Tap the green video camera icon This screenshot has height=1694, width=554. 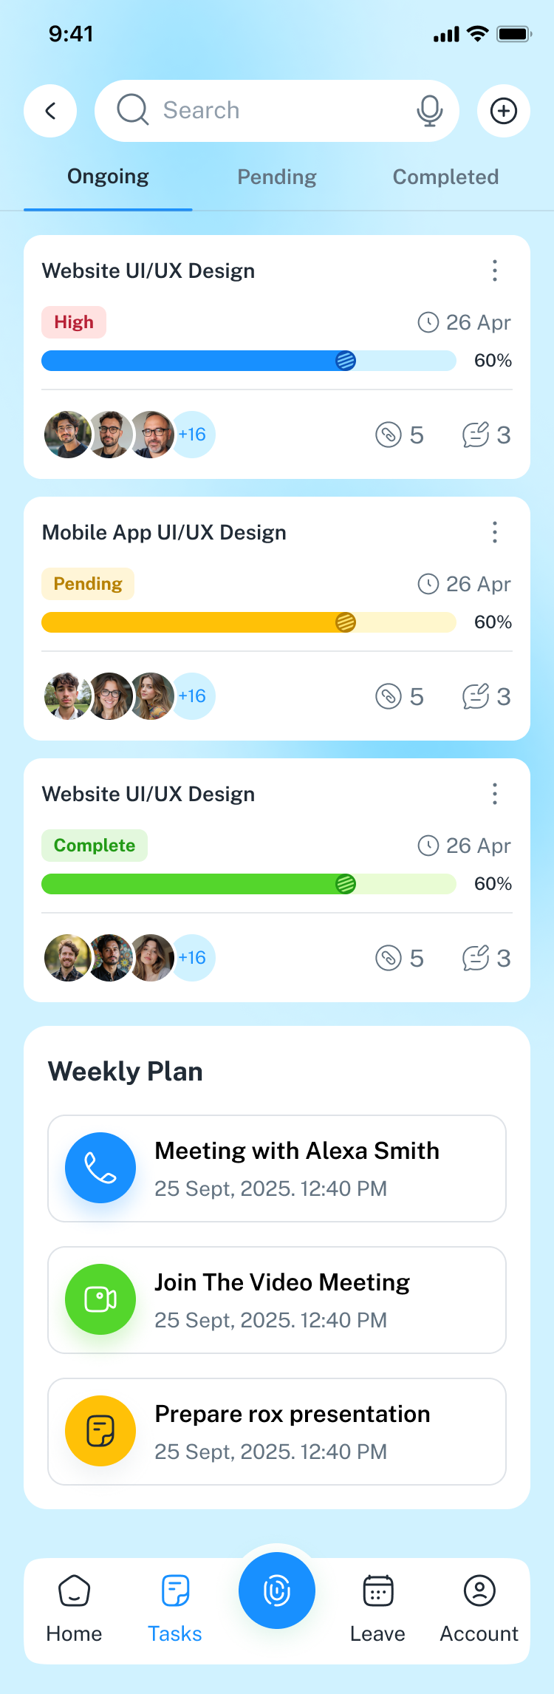(x=100, y=1299)
